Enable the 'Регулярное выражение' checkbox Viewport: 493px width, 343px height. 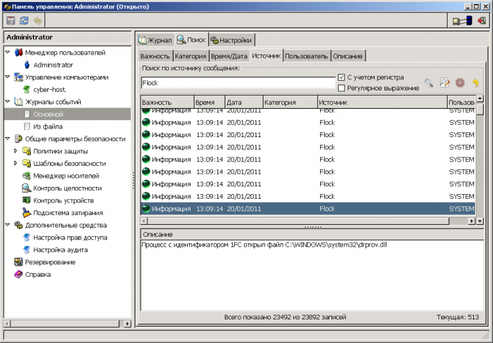341,88
